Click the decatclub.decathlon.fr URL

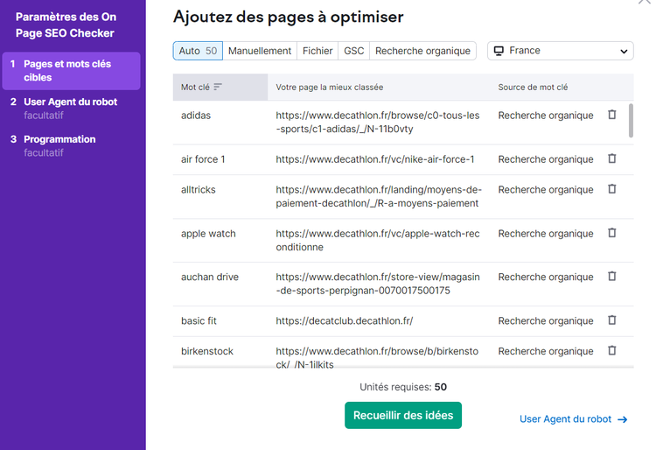tap(344, 320)
